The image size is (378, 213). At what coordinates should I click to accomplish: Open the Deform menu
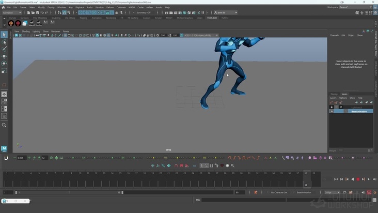click(110, 7)
